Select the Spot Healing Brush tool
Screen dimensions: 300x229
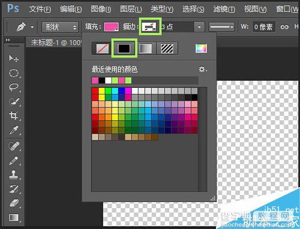14,146
